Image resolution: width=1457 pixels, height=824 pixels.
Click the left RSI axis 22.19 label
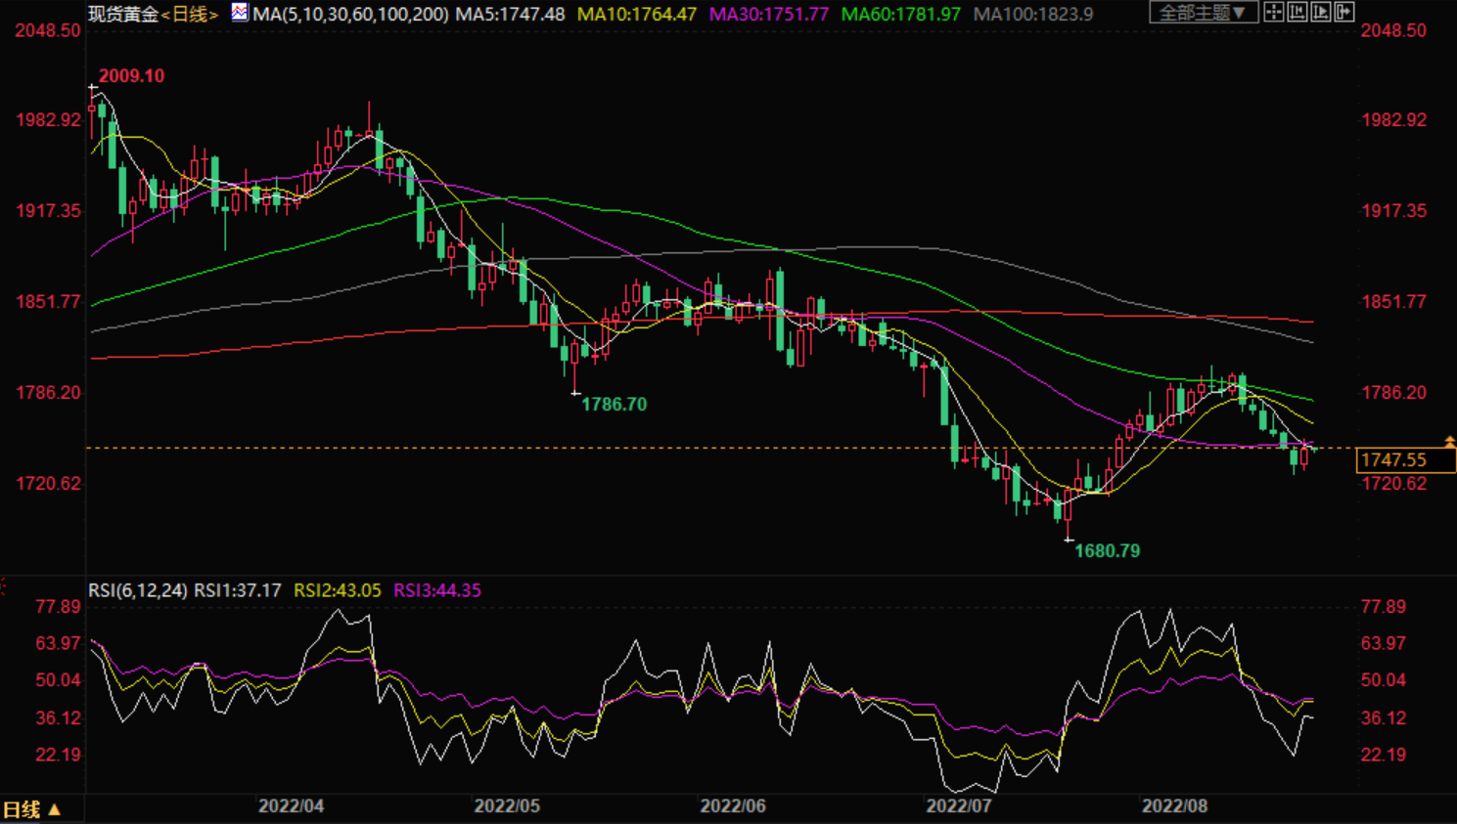[x=58, y=755]
